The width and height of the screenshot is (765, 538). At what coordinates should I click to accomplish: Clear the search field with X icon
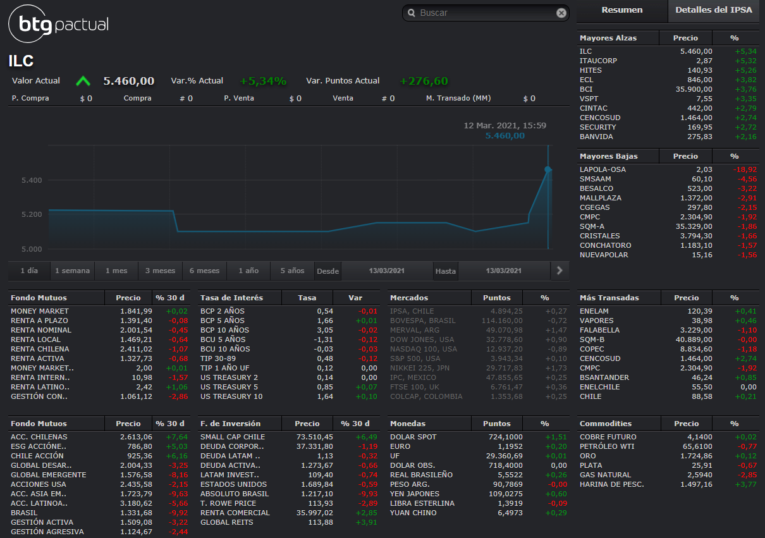[561, 13]
